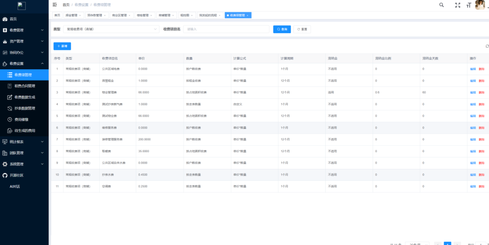Click 编辑 for 公共区域电费 row
Image resolution: width=489 pixels, height=245 pixels.
click(x=473, y=69)
